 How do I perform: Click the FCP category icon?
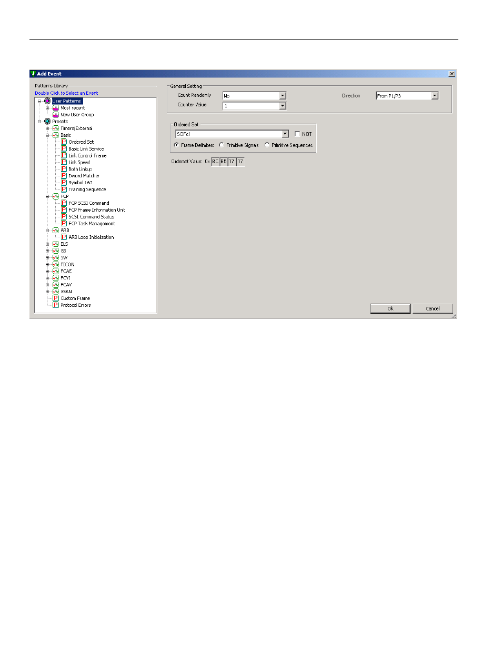tap(56, 196)
